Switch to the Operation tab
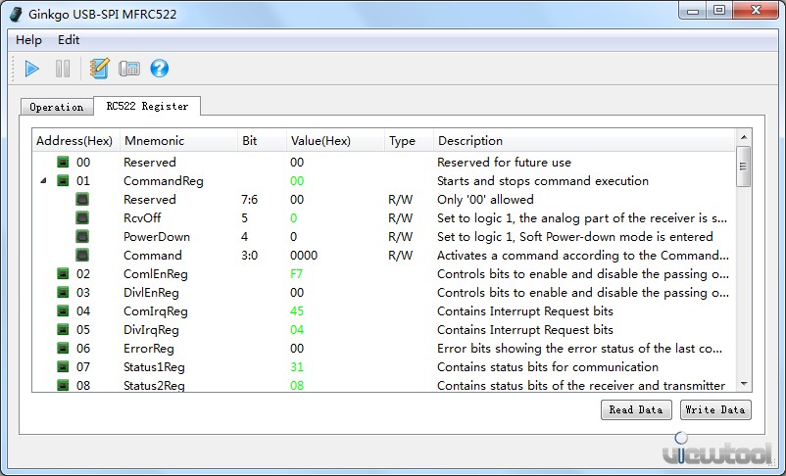The width and height of the screenshot is (786, 476). pos(57,107)
